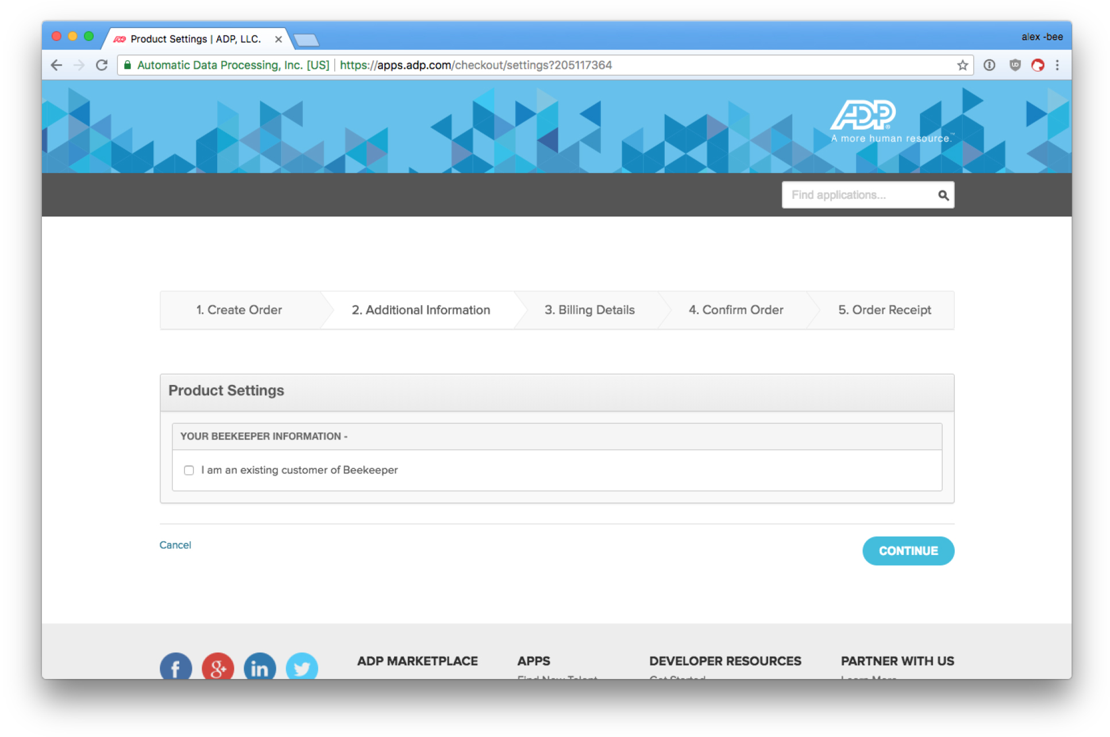Select step 1. Create Order
Image resolution: width=1110 pixels, height=737 pixels.
click(239, 310)
